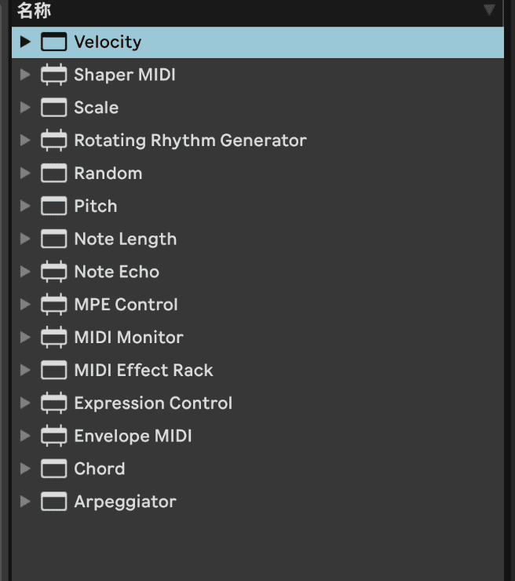The width and height of the screenshot is (515, 581).
Task: Click the Arpeggiator device icon
Action: [53, 502]
